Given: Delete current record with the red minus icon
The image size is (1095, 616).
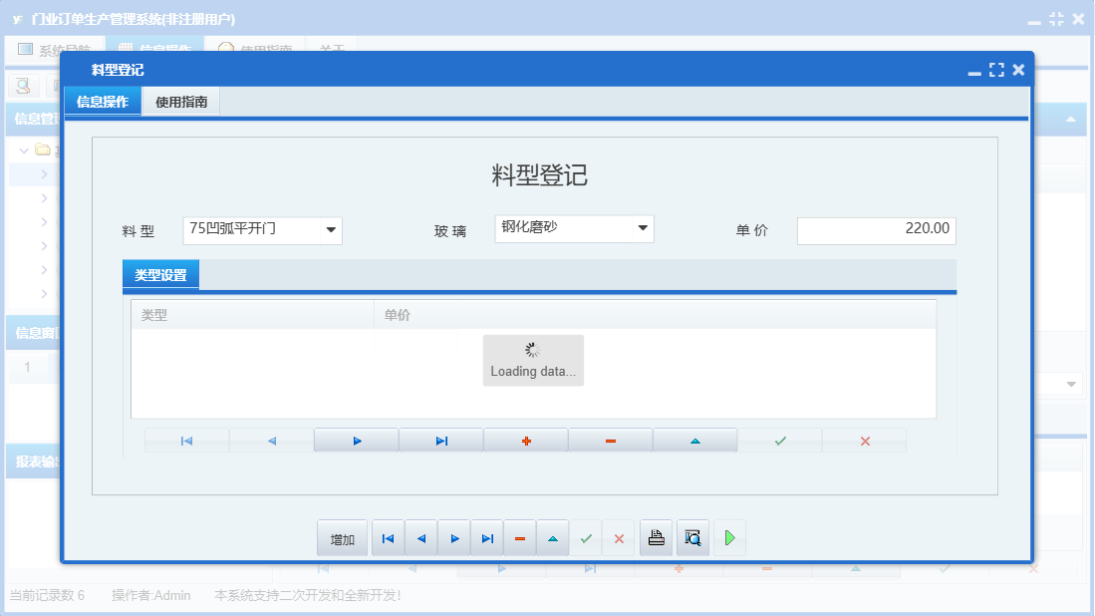Looking at the screenshot, I should click(610, 439).
